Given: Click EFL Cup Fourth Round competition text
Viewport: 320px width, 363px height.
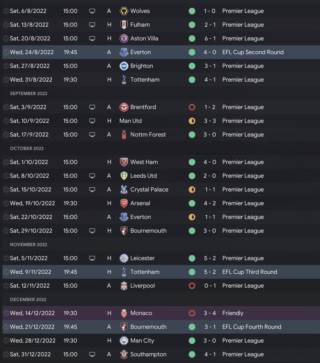Looking at the screenshot, I should coord(252,327).
